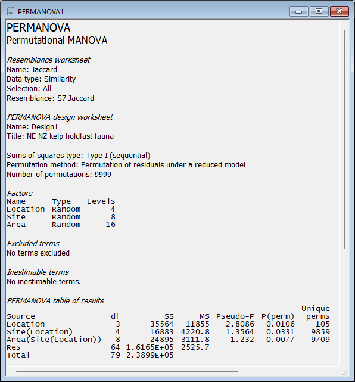355x382 pixels.
Task: Click the PERMANOVA1 document icon in title bar
Action: click(x=11, y=11)
